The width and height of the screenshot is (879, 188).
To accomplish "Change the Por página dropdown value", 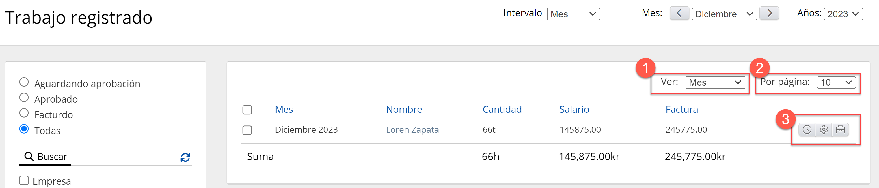I will [836, 82].
